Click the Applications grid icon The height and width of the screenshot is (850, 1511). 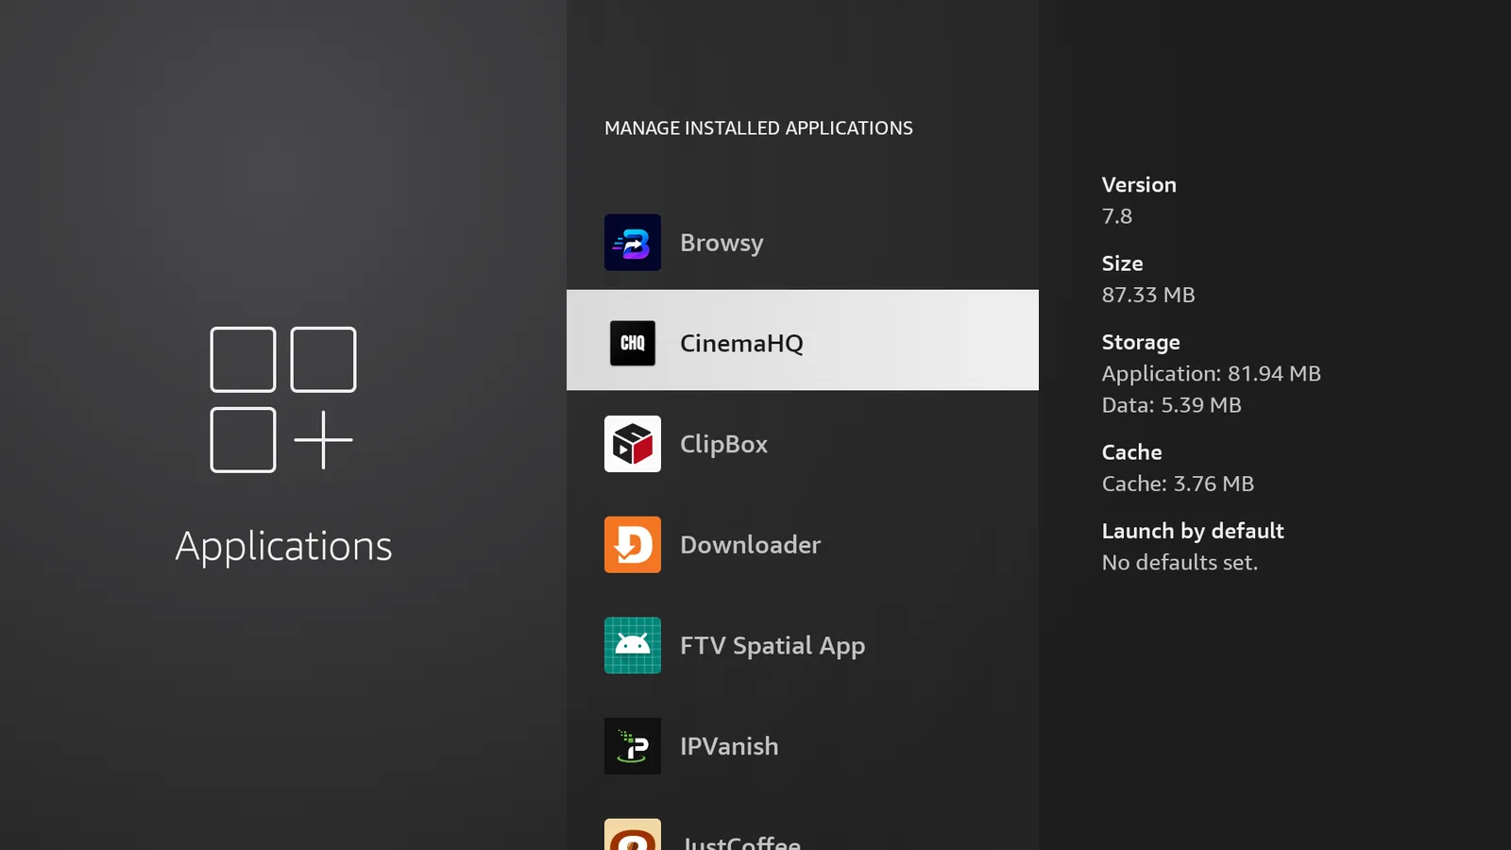(283, 399)
